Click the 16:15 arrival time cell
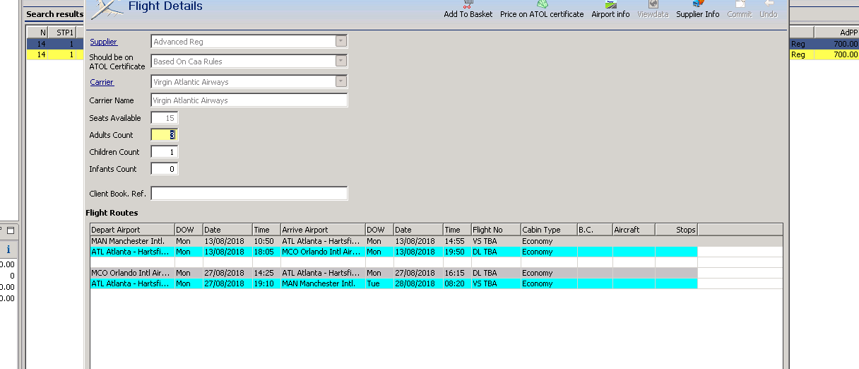Screen dimensions: 859x369 click(x=457, y=273)
